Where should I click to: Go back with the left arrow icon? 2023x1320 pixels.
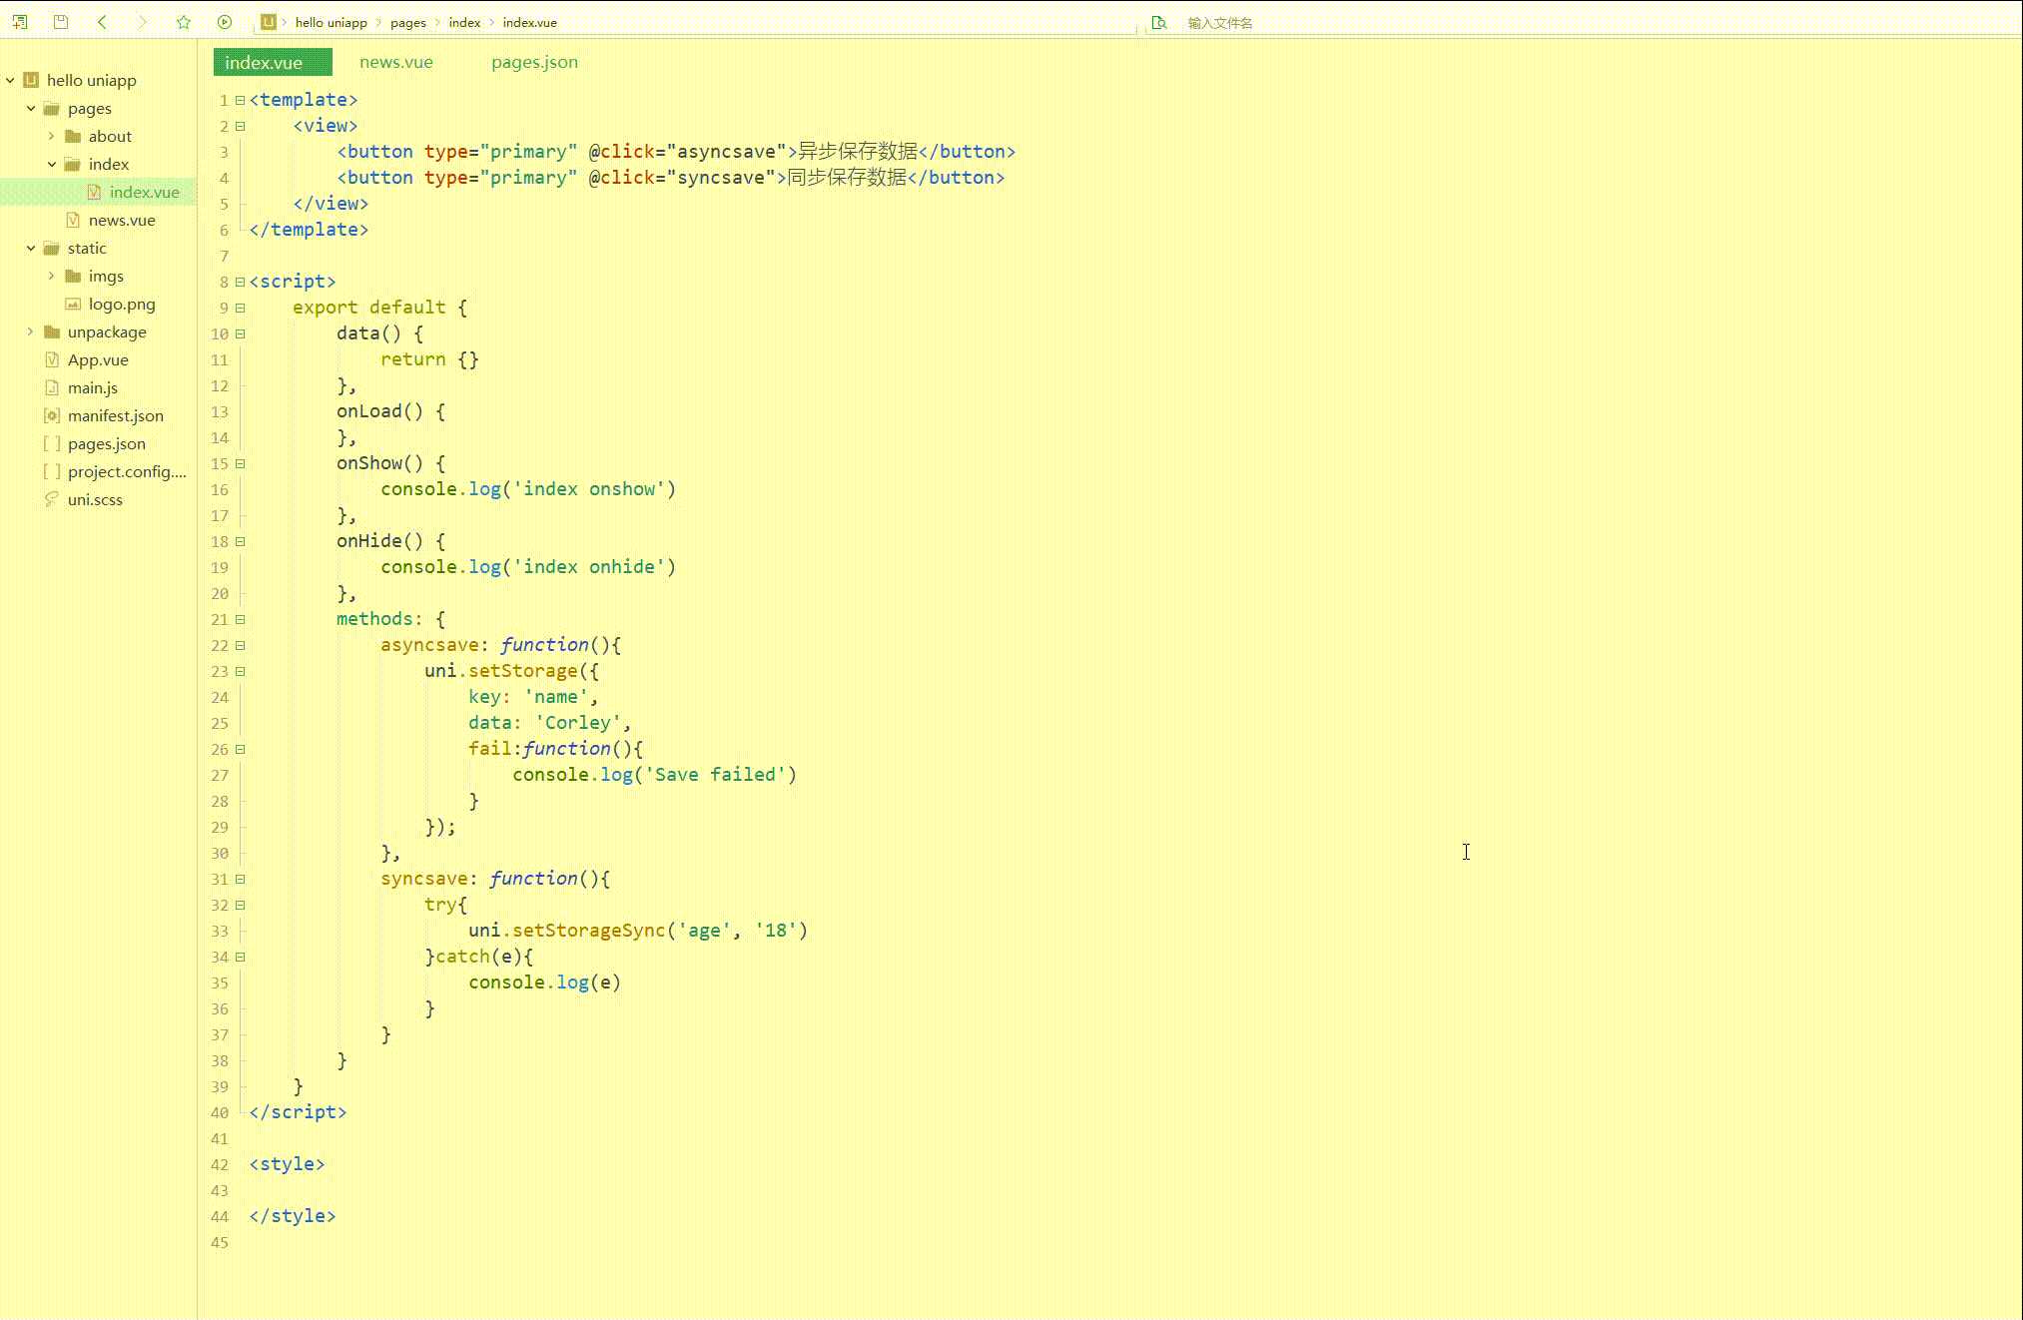click(x=102, y=22)
